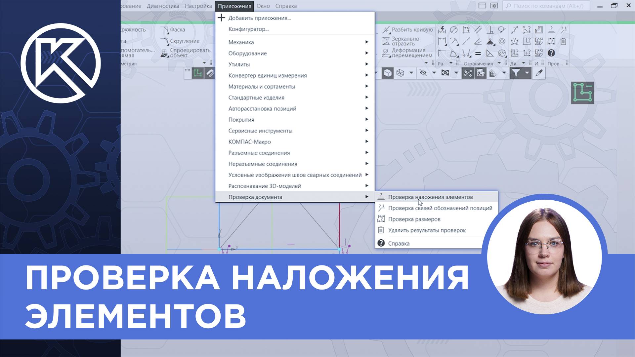Click Добавить приложения... entry
Viewport: 635px width, 357px height.
pyautogui.click(x=259, y=18)
